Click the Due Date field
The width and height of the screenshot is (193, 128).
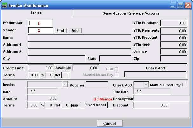pyautogui.click(x=152, y=91)
